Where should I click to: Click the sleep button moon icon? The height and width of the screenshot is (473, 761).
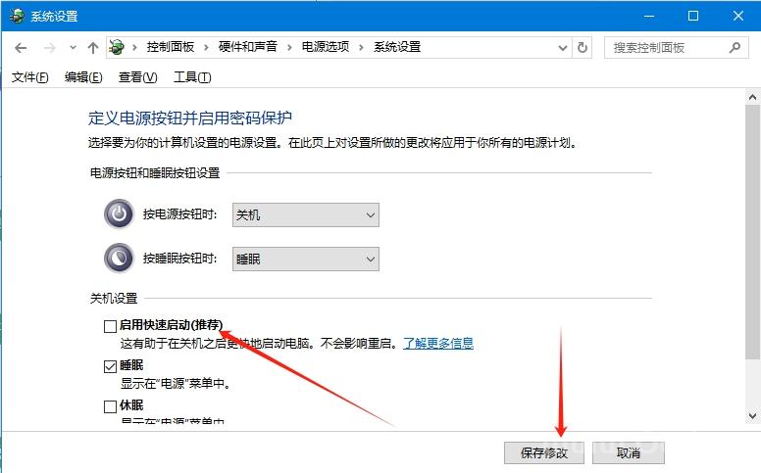pos(119,259)
